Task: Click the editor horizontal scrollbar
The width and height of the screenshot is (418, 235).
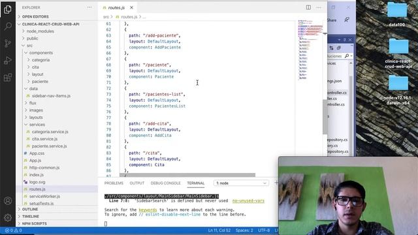Action: pos(187,175)
